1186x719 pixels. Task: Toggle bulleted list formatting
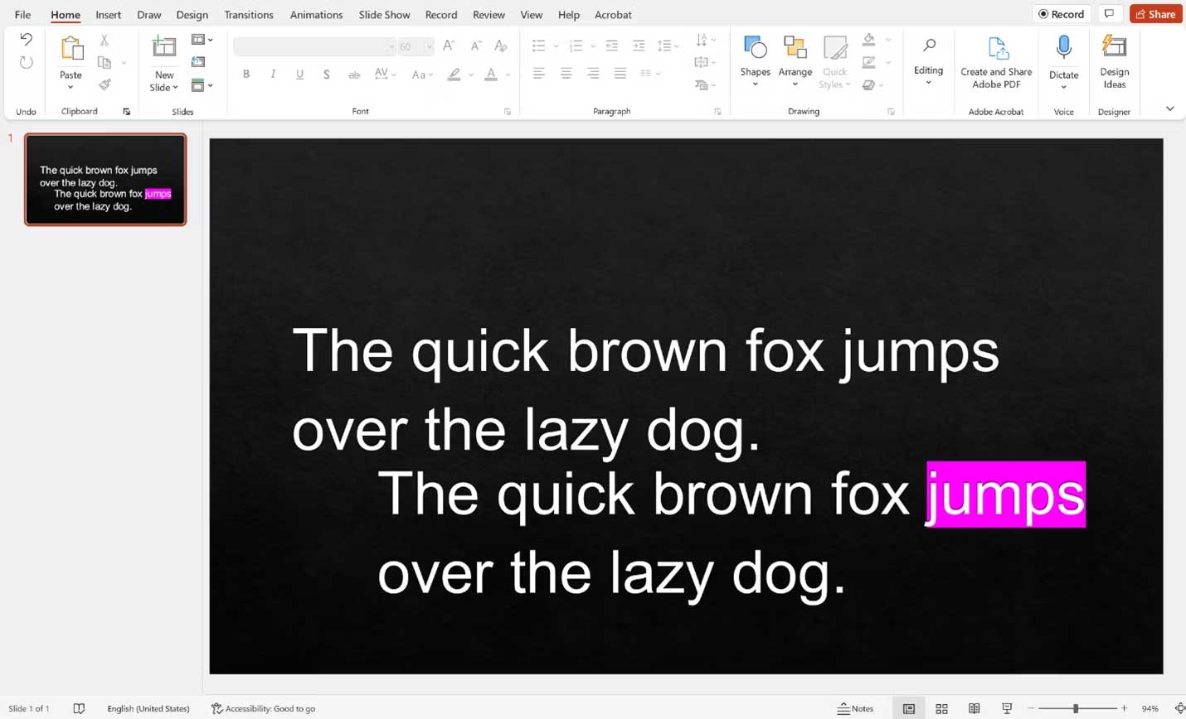[x=540, y=46]
